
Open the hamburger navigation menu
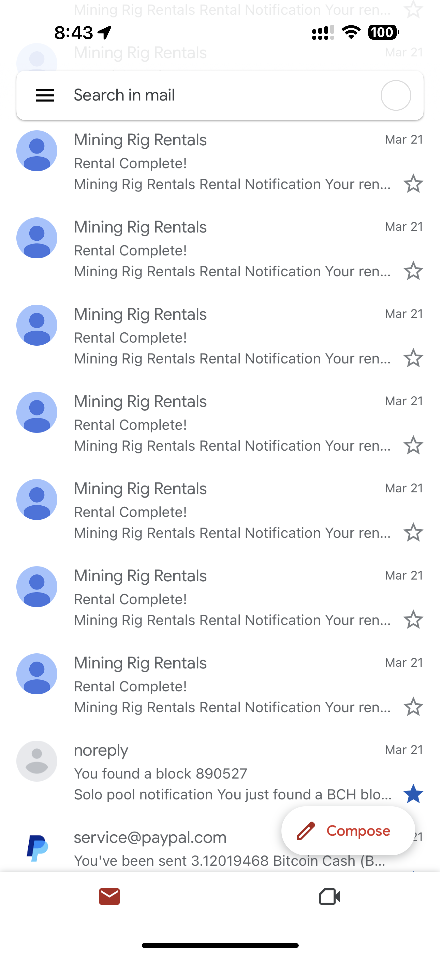pyautogui.click(x=45, y=95)
